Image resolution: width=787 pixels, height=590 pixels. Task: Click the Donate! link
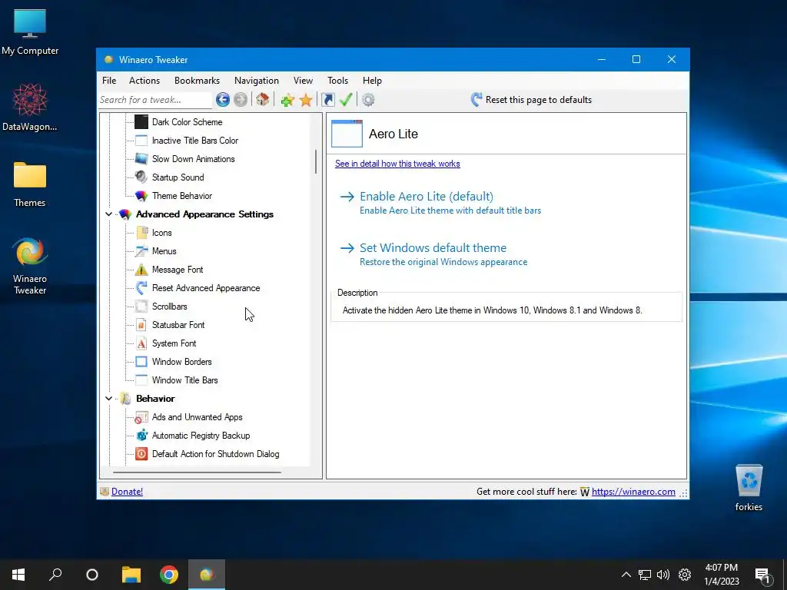coord(127,492)
